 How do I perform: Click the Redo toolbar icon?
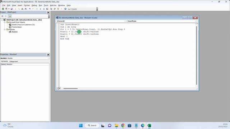(33, 9)
